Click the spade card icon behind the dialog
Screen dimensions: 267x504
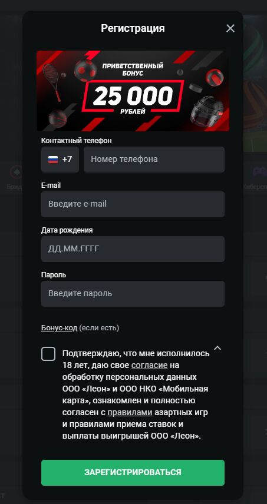point(16,172)
